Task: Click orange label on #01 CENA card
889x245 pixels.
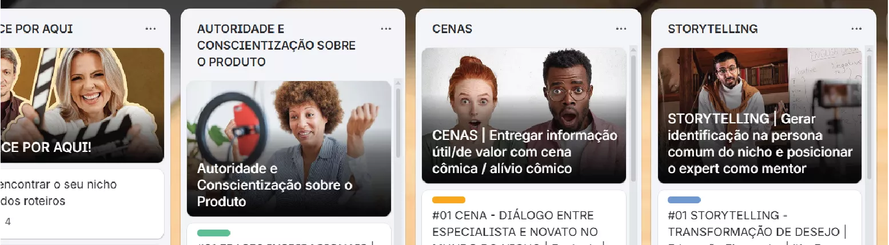Action: [449, 200]
